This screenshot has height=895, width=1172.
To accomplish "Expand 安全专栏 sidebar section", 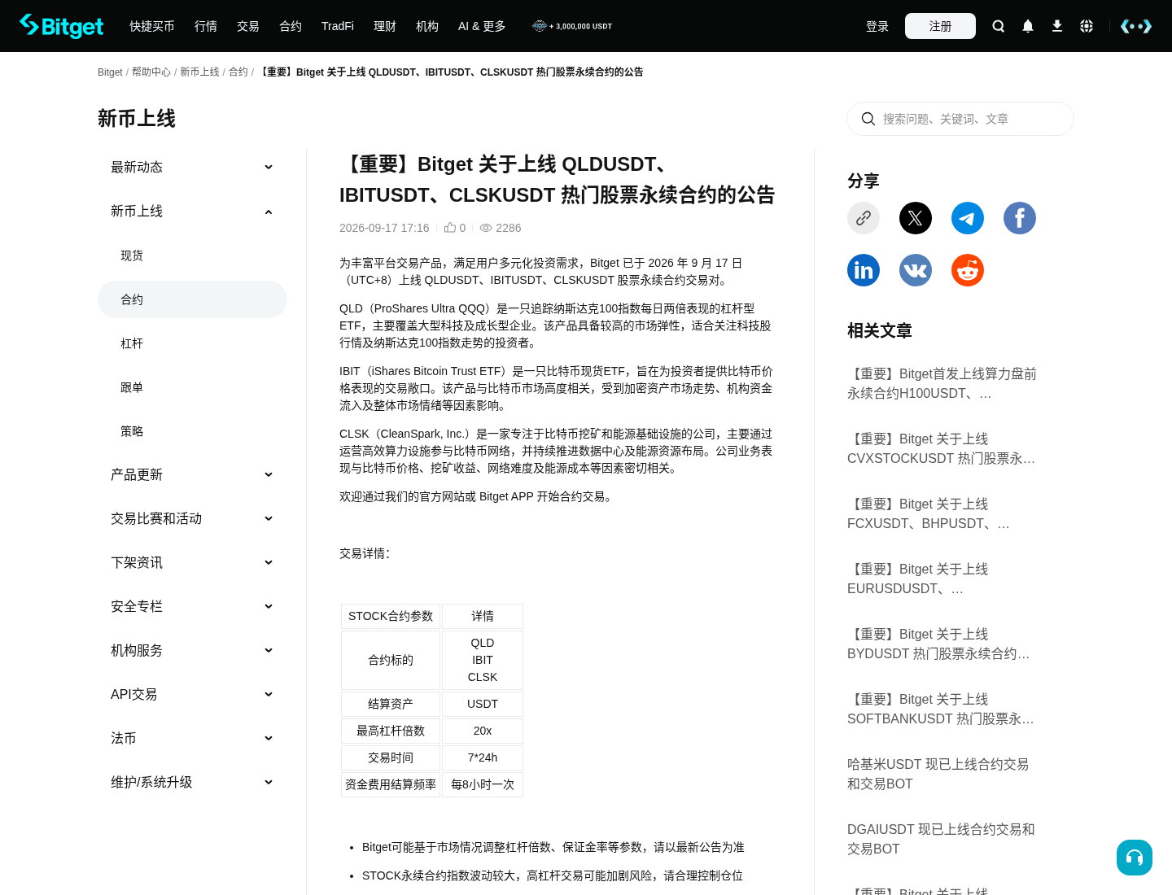I will coord(192,606).
